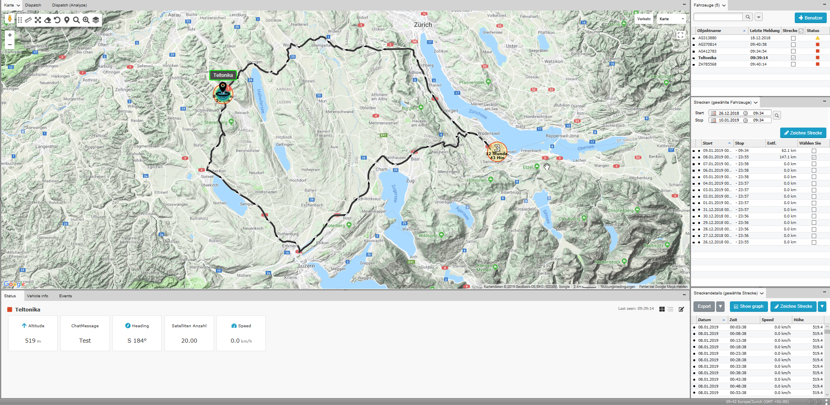Enable Strecke checkbox for AG313880
Viewport: 830px width, 405px height.
click(793, 38)
